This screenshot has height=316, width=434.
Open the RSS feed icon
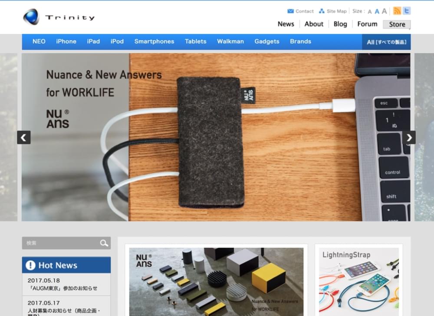point(397,11)
